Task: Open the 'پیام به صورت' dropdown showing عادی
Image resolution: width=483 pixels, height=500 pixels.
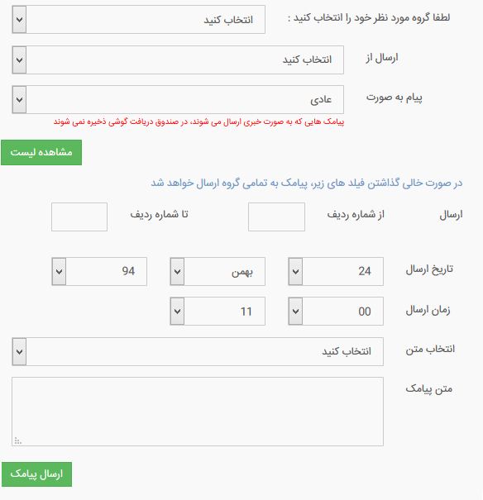Action: pyautogui.click(x=178, y=99)
